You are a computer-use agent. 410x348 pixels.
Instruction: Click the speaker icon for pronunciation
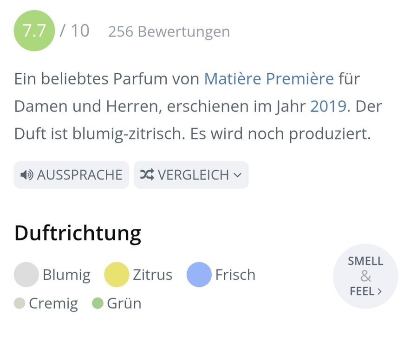point(26,175)
